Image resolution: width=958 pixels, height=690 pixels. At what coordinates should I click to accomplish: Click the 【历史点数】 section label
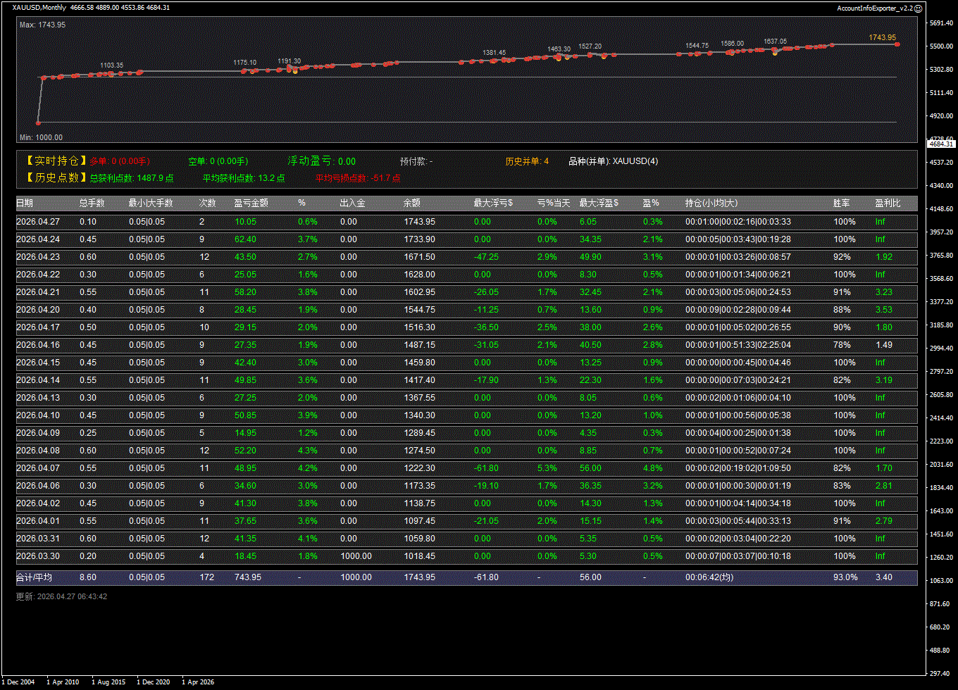[55, 177]
